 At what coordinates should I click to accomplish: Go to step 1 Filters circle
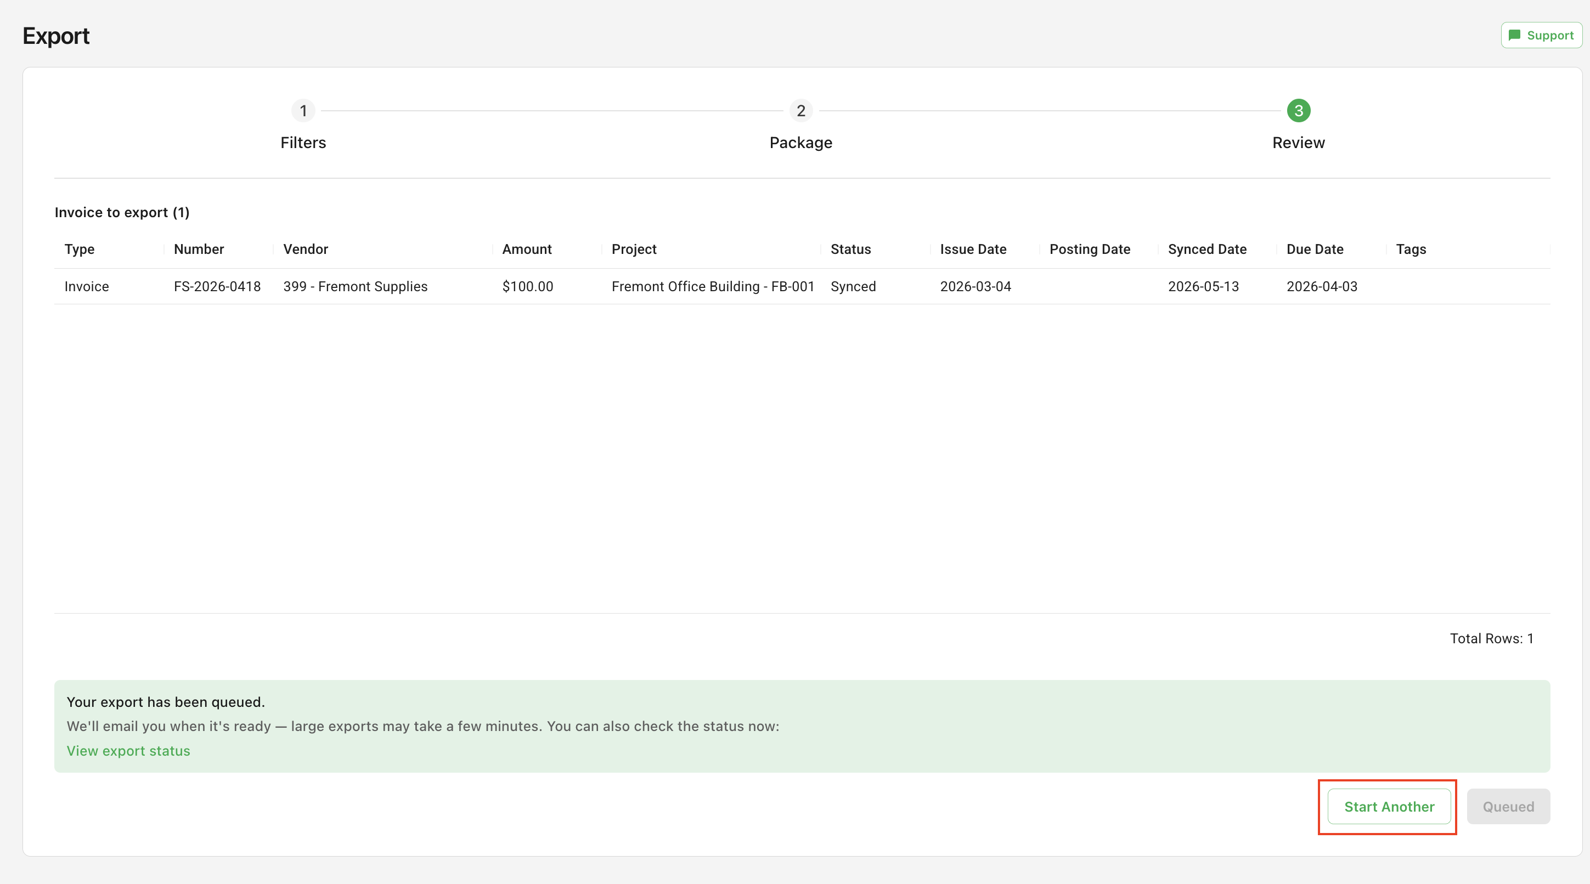303,111
